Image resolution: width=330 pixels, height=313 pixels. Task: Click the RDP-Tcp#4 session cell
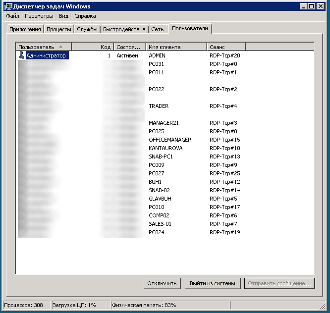(223, 106)
